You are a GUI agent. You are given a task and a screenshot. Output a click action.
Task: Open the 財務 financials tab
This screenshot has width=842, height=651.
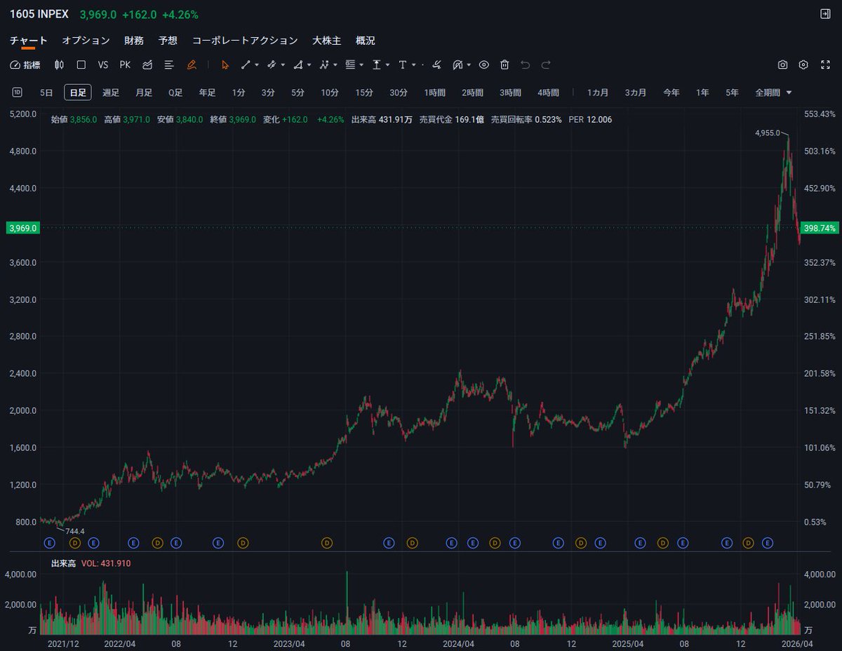click(134, 41)
